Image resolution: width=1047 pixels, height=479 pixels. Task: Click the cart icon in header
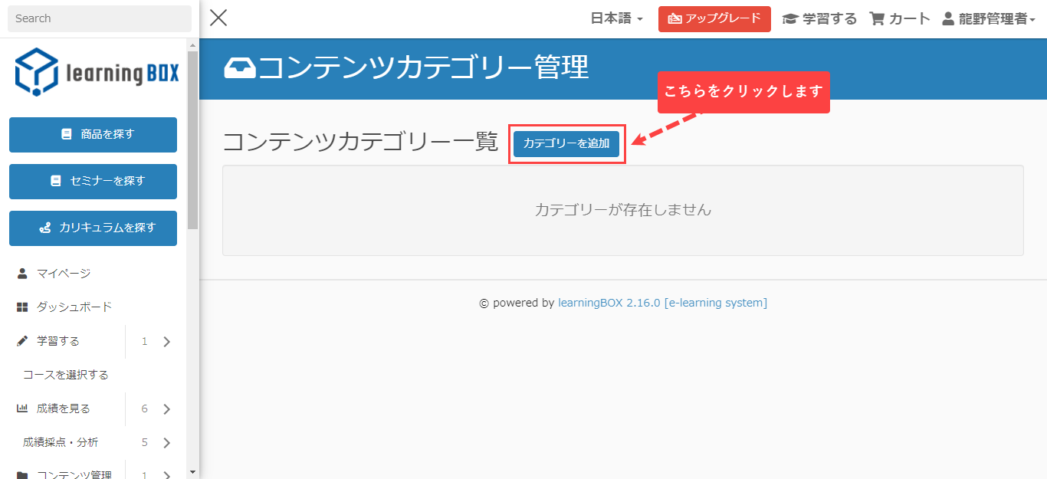tap(877, 19)
